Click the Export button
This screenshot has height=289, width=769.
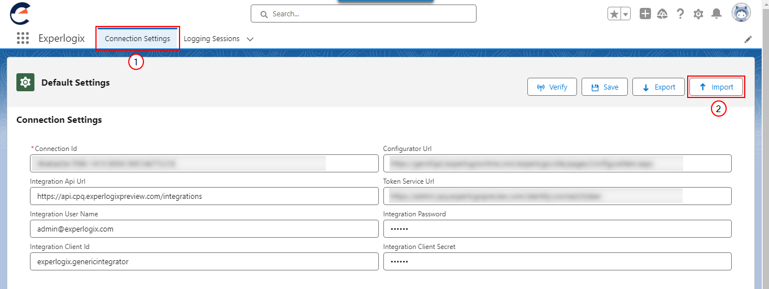(x=658, y=87)
